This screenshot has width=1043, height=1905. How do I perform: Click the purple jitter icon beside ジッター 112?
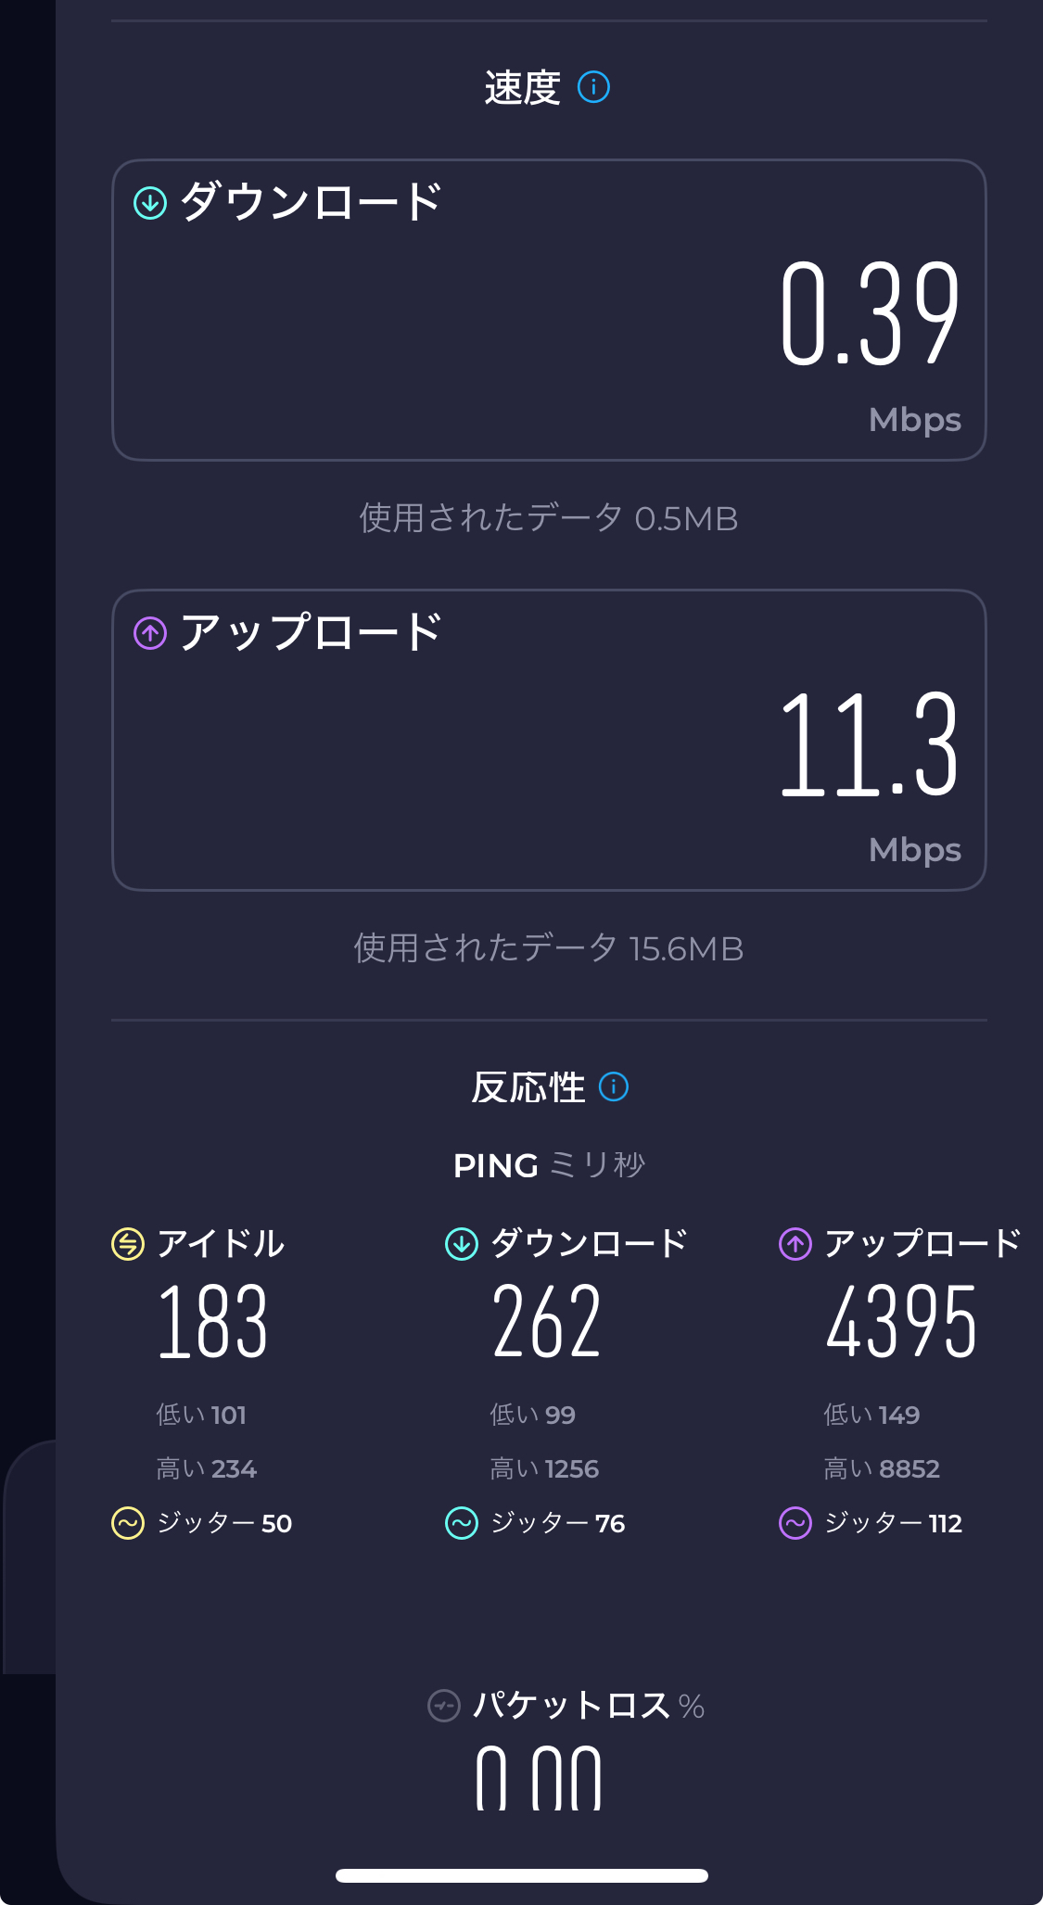click(795, 1523)
